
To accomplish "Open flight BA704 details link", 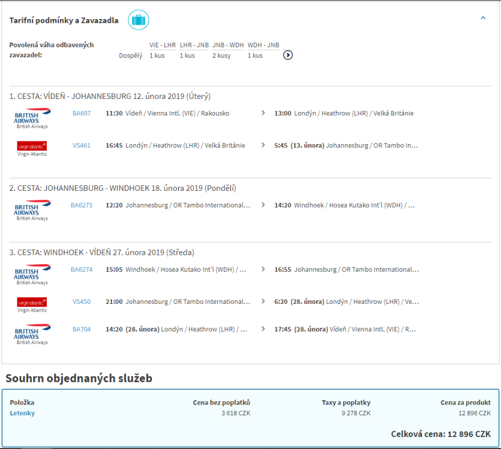I will point(82,329).
